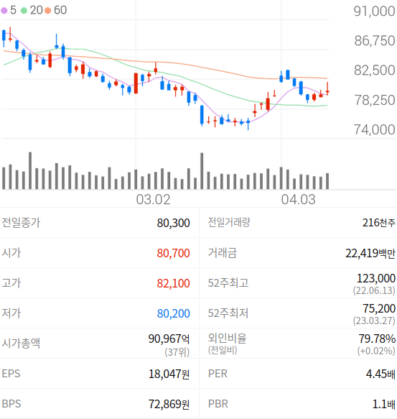Click the 고가 label
The width and height of the screenshot is (397, 419).
(11, 283)
